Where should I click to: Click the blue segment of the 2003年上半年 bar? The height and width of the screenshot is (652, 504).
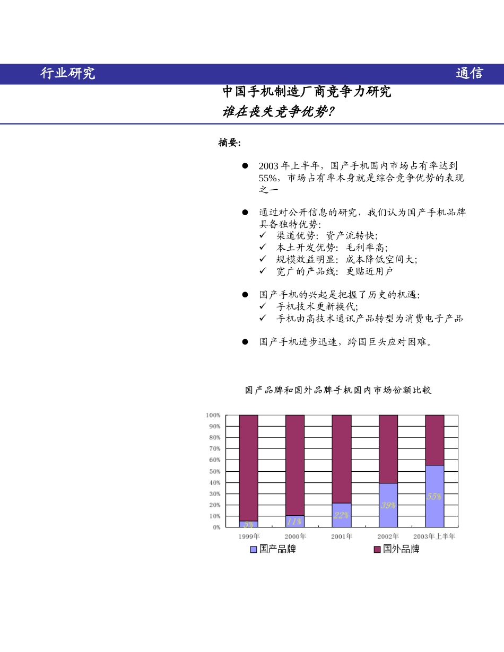click(x=435, y=496)
